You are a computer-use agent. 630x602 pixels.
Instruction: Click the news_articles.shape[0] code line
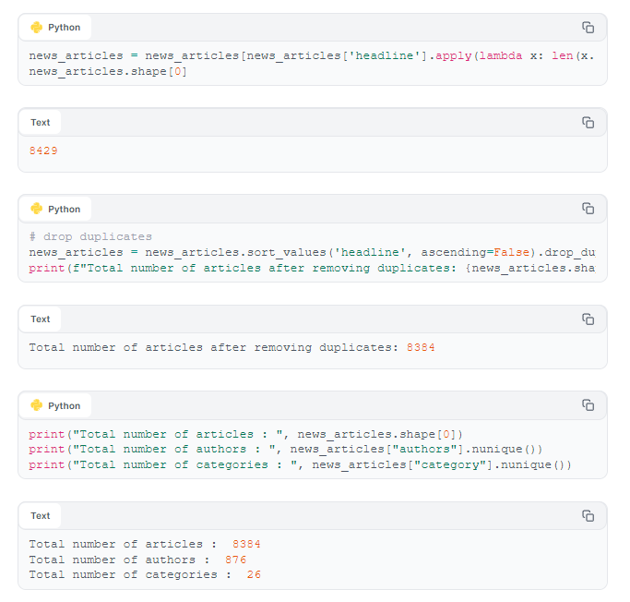tap(108, 71)
